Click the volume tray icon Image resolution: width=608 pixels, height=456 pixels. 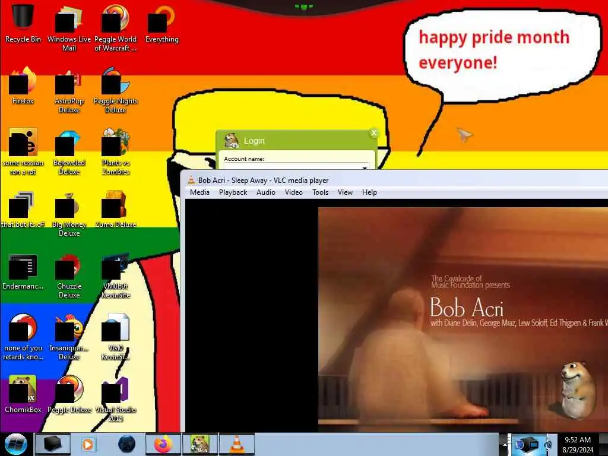548,444
